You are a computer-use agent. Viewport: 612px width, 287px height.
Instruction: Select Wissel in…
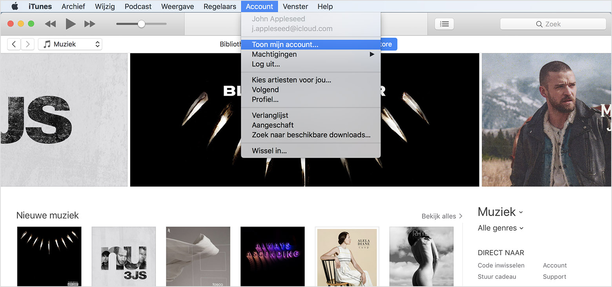[311, 151]
